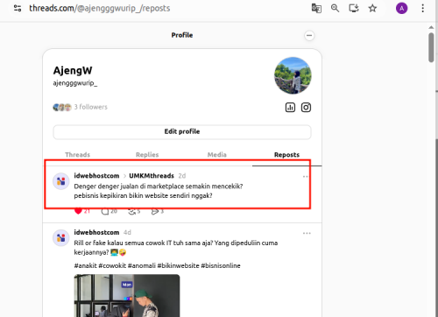Open the Insights chart icon

pyautogui.click(x=290, y=108)
